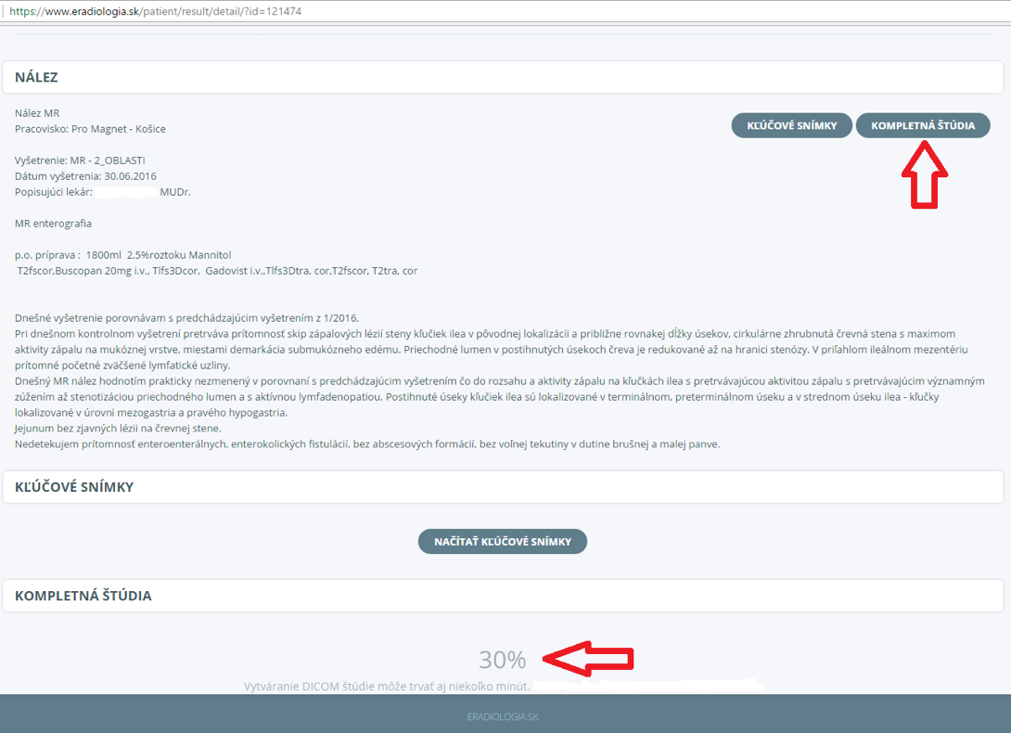Click the 30% progress indicator
The height and width of the screenshot is (733, 1011).
click(502, 660)
